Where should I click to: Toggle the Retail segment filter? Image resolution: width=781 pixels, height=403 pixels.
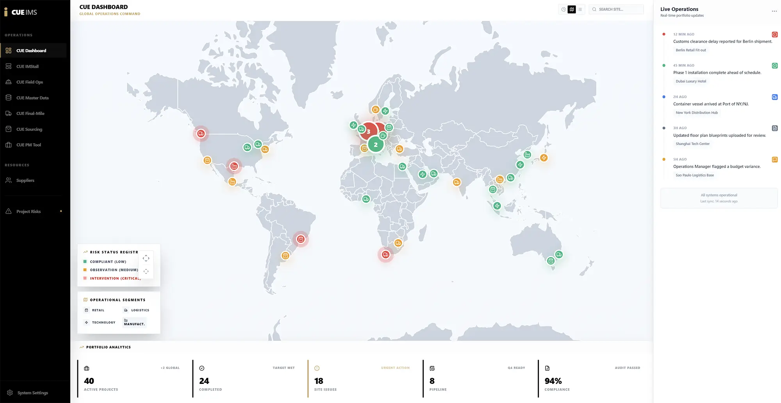pos(95,310)
